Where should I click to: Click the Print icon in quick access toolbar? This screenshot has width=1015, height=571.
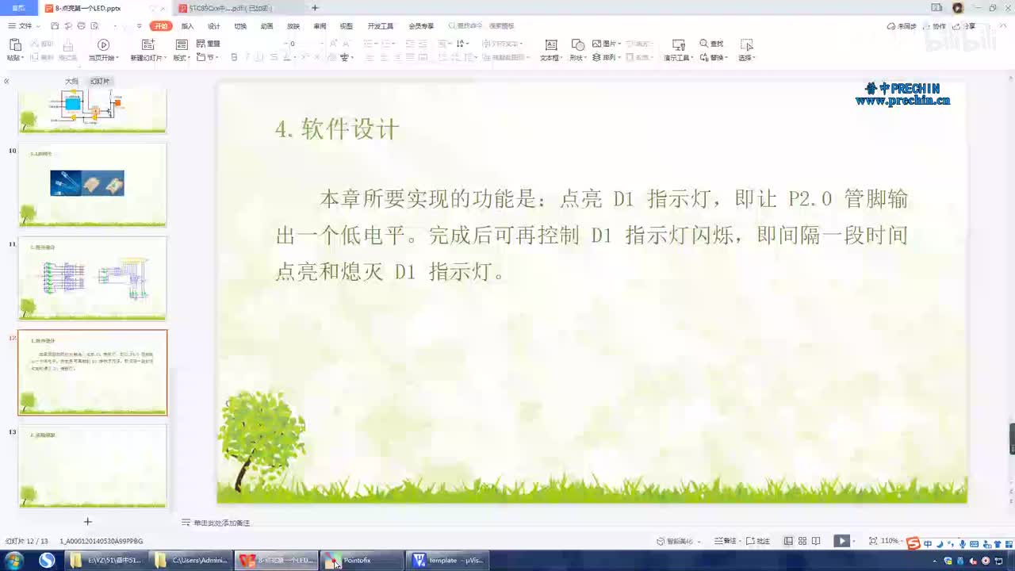(x=80, y=26)
